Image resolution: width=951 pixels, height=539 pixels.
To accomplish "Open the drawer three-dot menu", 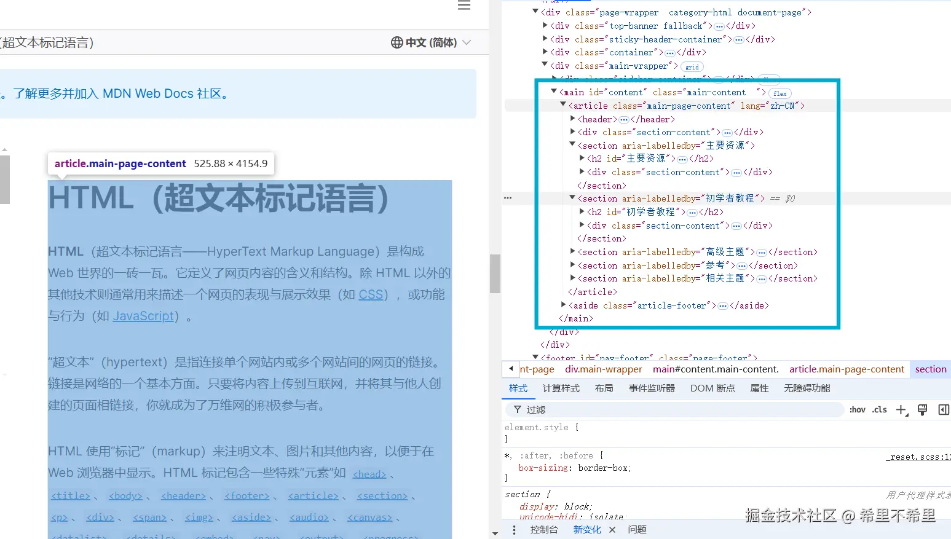I will [x=515, y=530].
